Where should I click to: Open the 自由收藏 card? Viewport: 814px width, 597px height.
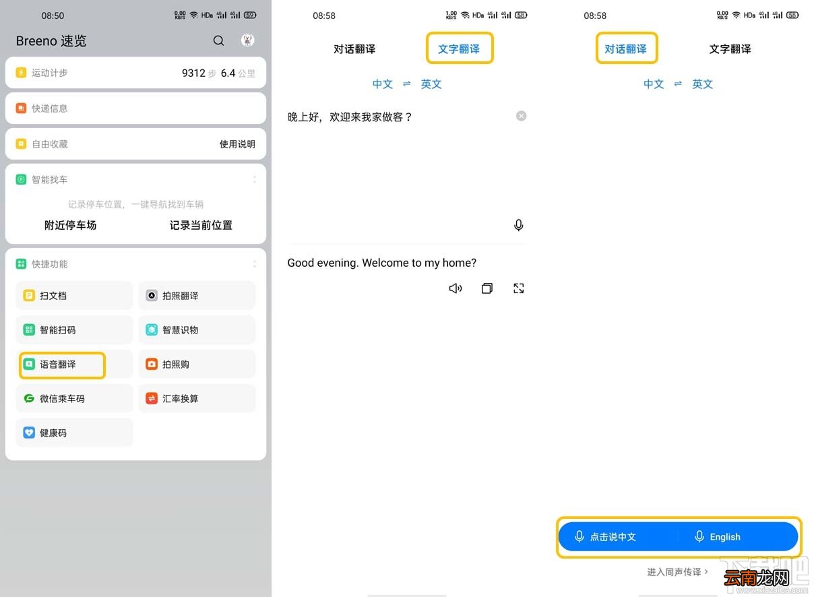point(135,144)
